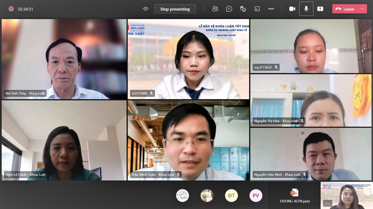Click the name label my.l173652

click(x=263, y=67)
